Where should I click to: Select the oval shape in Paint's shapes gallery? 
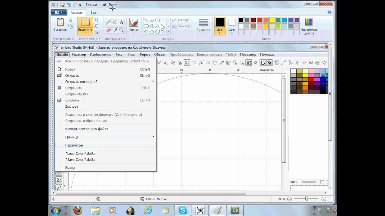[x=157, y=20]
